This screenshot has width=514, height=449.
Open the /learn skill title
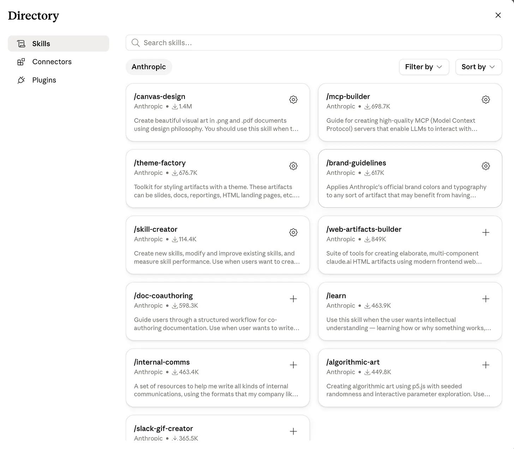tap(336, 296)
